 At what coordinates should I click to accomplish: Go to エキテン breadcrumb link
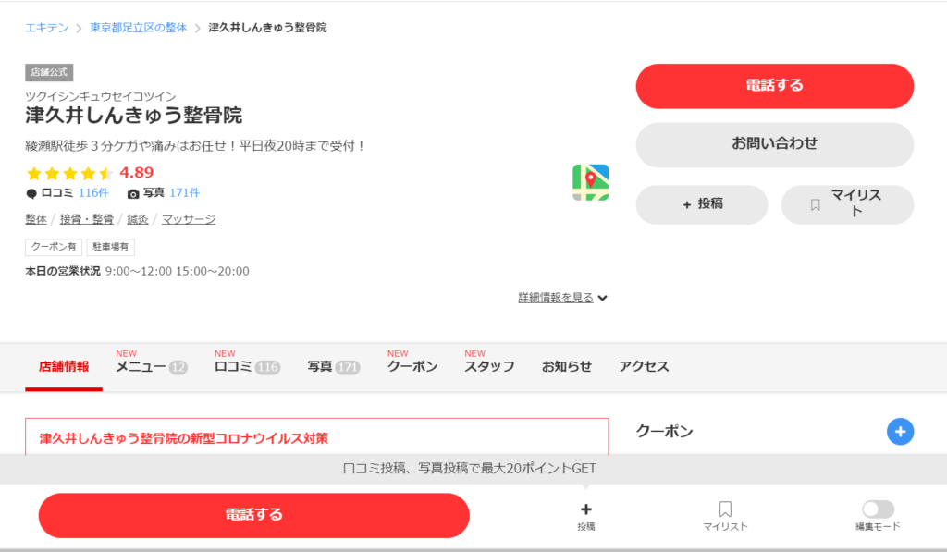click(46, 28)
